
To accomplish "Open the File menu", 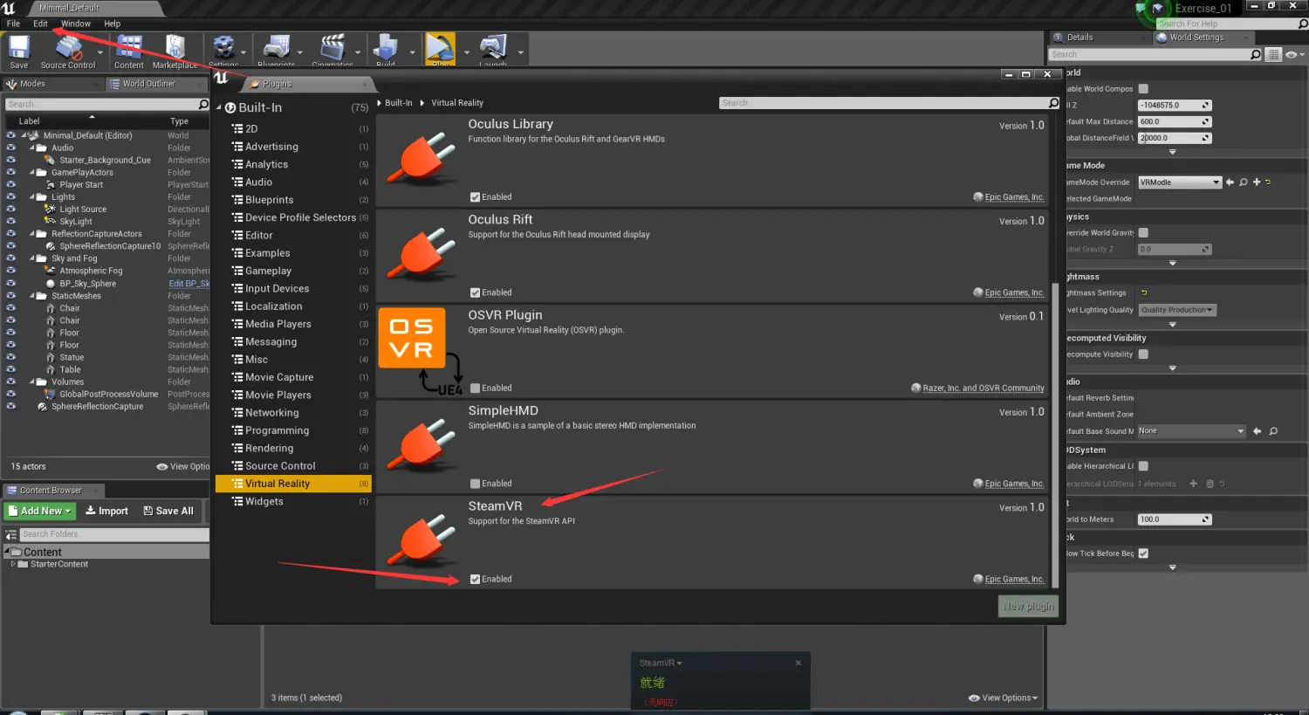I will [x=14, y=24].
